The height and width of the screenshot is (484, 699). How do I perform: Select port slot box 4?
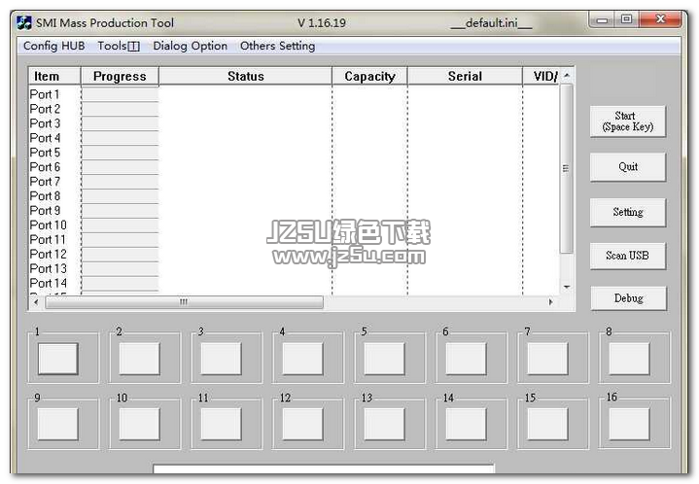pos(302,359)
